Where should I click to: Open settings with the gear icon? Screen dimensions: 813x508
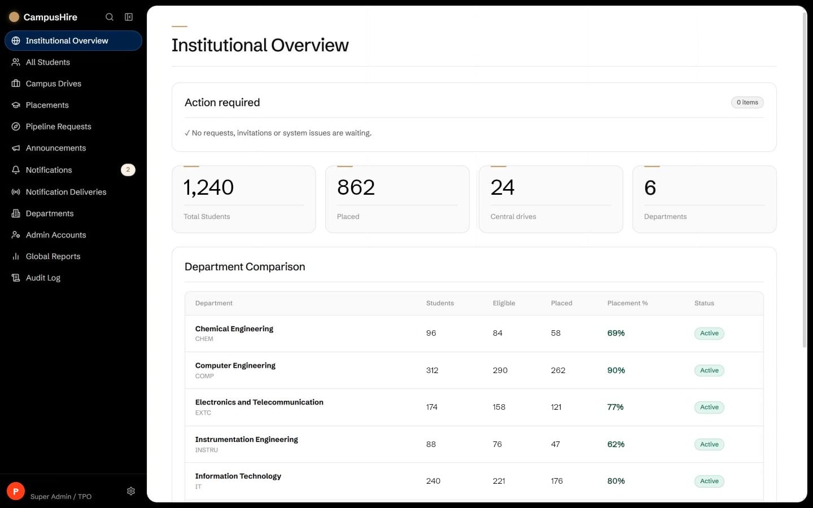click(x=131, y=491)
